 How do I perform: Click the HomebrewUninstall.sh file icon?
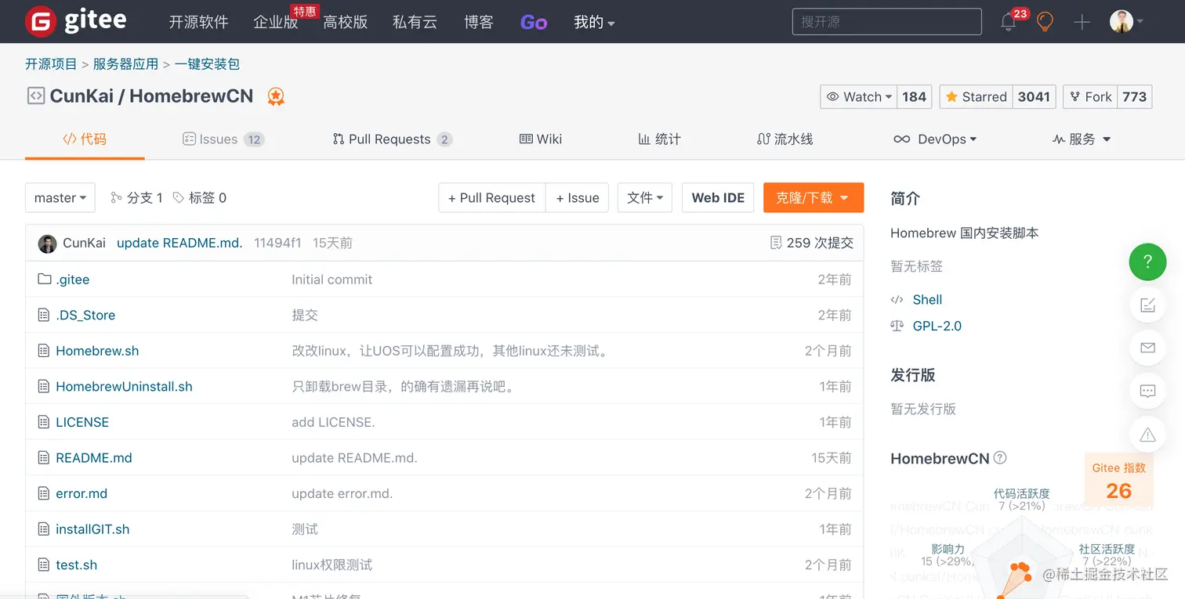click(44, 387)
